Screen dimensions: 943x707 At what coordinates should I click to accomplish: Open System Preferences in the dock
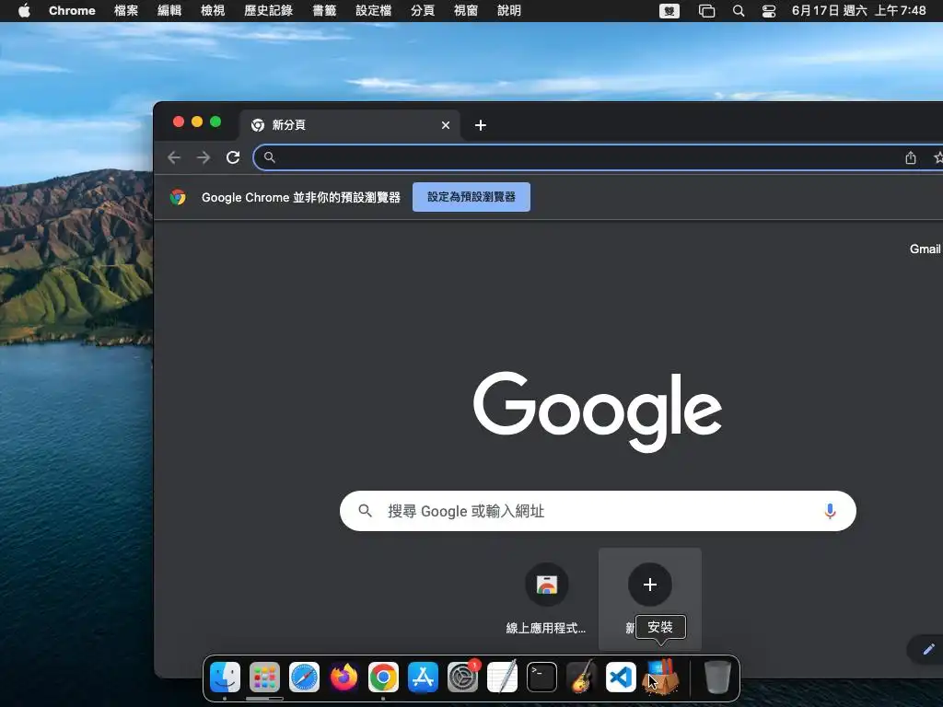tap(462, 678)
